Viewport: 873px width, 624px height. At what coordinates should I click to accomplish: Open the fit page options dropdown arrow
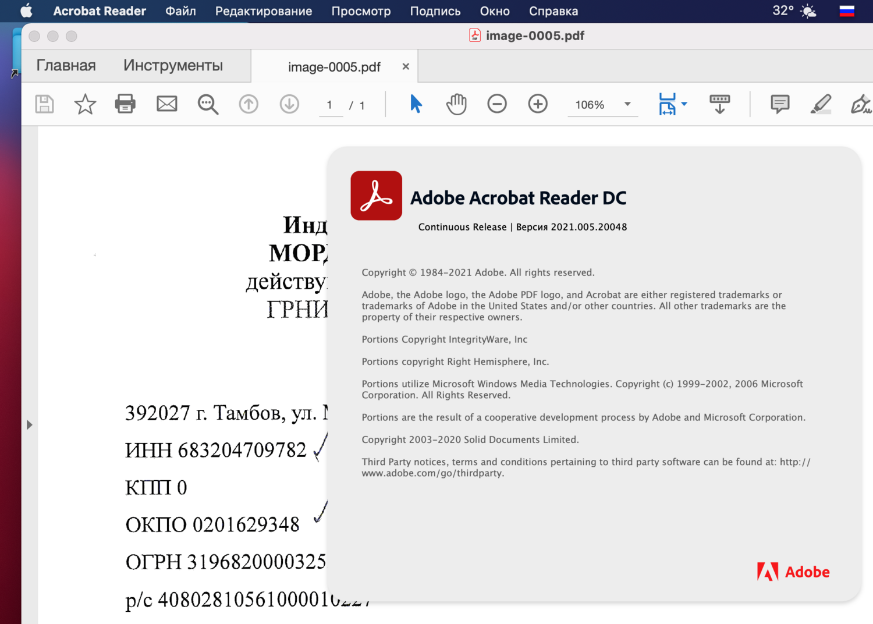click(684, 104)
